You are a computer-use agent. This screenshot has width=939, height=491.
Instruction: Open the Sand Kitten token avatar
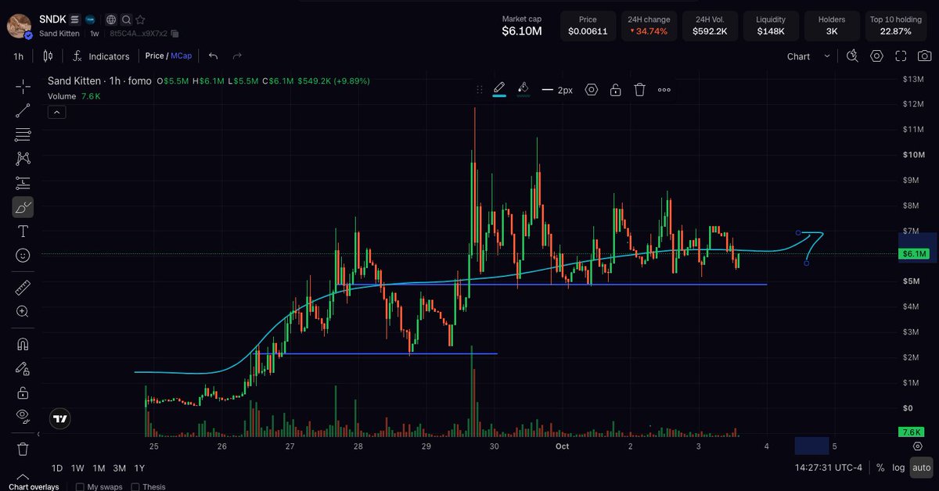pyautogui.click(x=20, y=26)
